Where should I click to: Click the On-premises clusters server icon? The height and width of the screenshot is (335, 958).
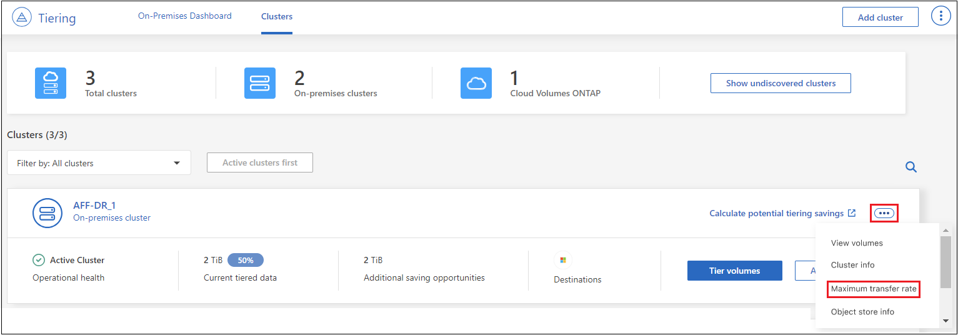260,83
